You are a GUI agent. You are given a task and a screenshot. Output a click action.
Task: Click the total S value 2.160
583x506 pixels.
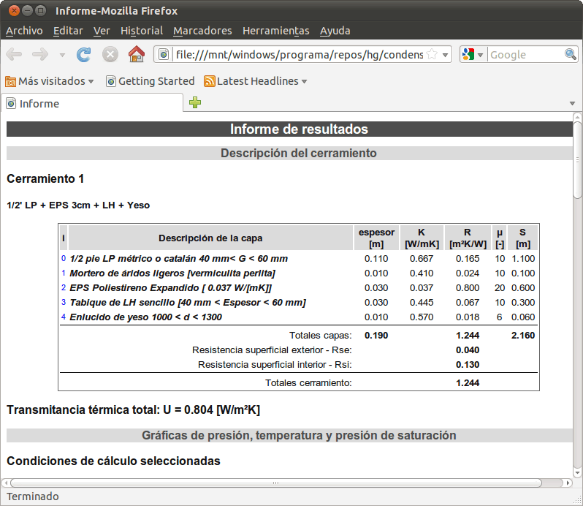coord(523,335)
